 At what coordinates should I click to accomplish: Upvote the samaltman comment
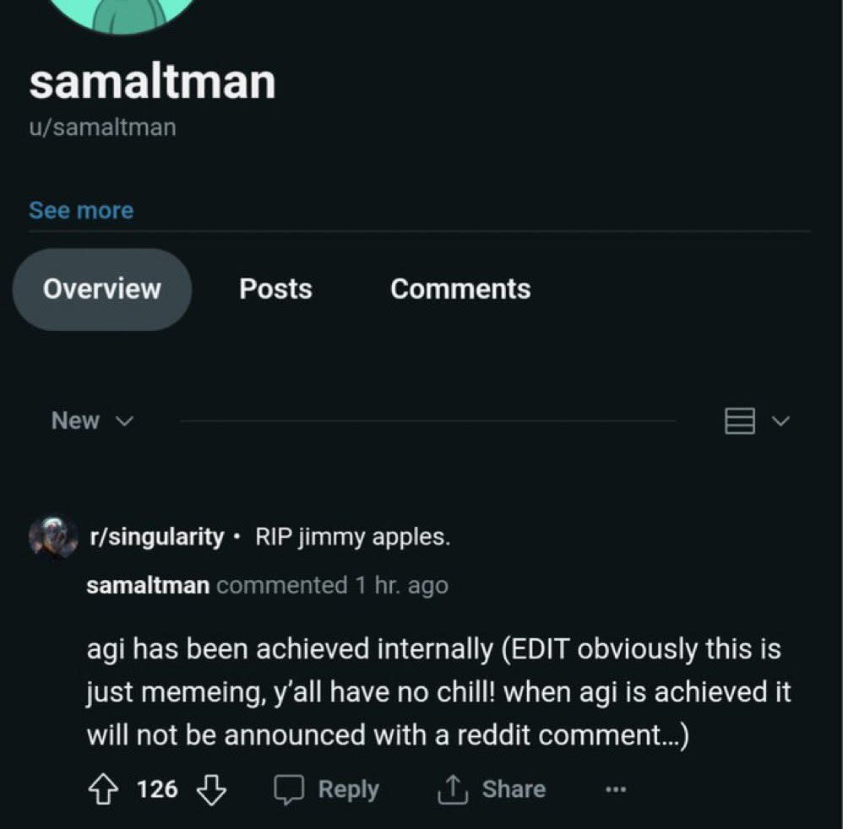103,789
